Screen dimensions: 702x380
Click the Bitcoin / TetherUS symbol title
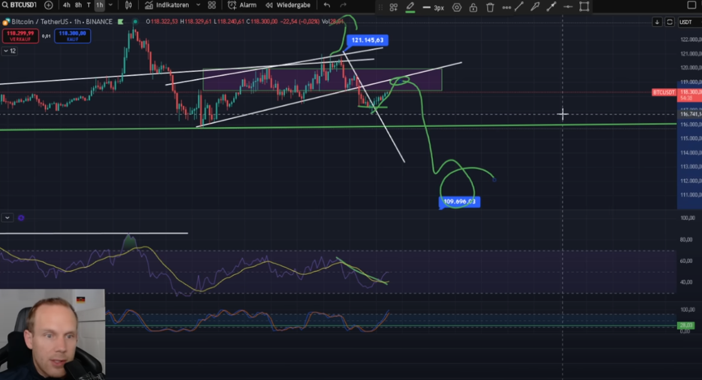coord(62,22)
